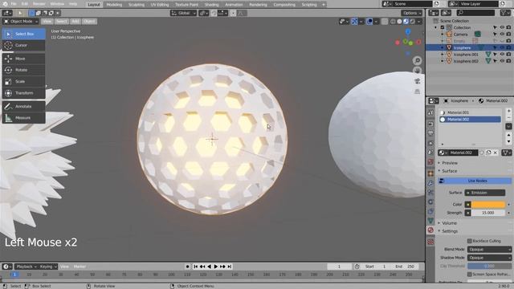Select rendered viewport shading mode
Screen dimensions: 514x289
(x=412, y=22)
